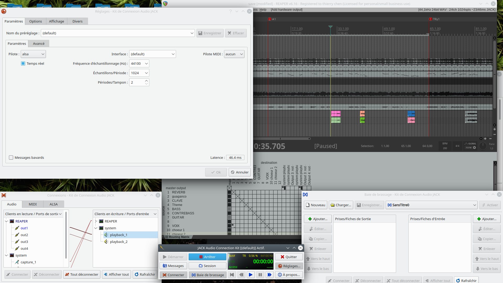Collapse the REAPER output ports tree
503x283 pixels.
6,221
